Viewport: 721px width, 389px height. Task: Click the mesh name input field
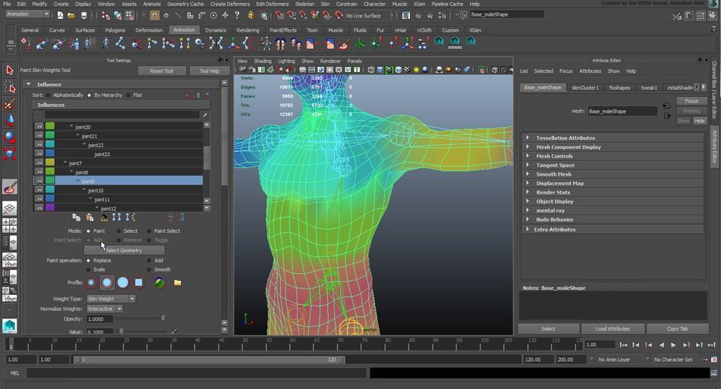tap(623, 111)
